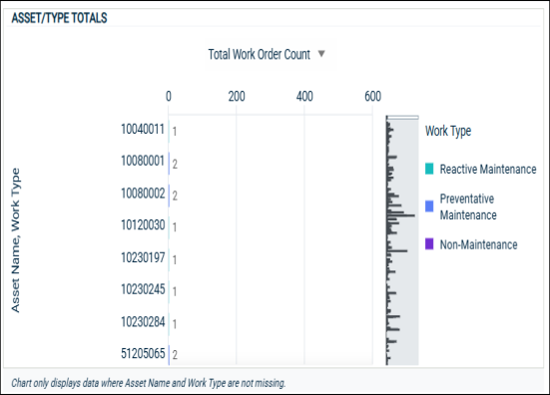Click the overview minimap scroll handle at top
550x395 pixels.
402,118
